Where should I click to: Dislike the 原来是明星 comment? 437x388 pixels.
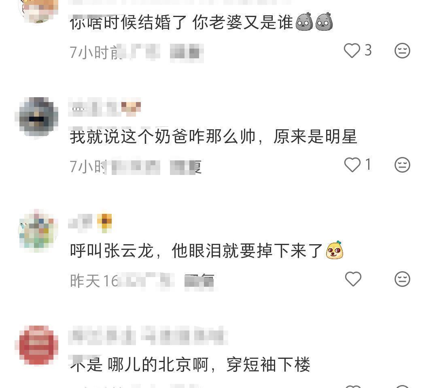point(402,164)
